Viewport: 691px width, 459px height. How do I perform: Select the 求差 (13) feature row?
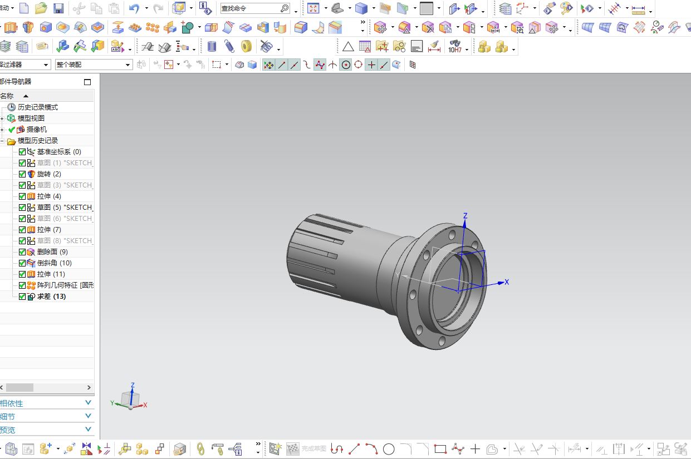(x=51, y=297)
